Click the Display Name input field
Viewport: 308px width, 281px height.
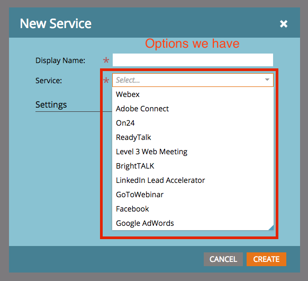tap(193, 60)
